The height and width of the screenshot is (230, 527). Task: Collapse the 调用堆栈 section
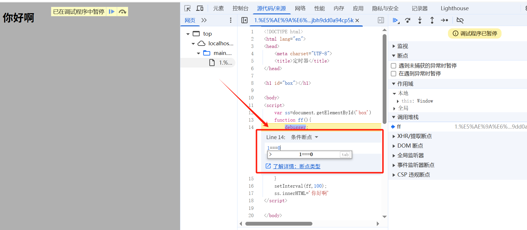click(x=393, y=117)
